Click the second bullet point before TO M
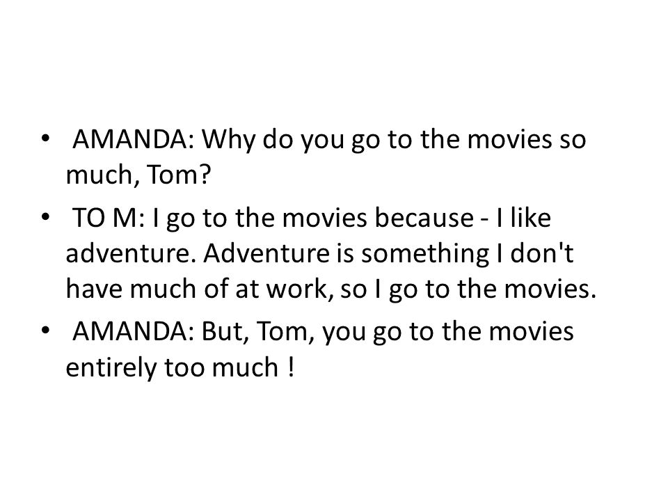 [x=46, y=217]
